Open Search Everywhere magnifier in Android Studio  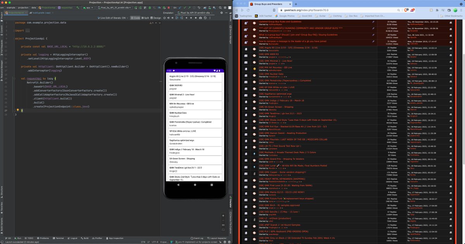coord(220,8)
